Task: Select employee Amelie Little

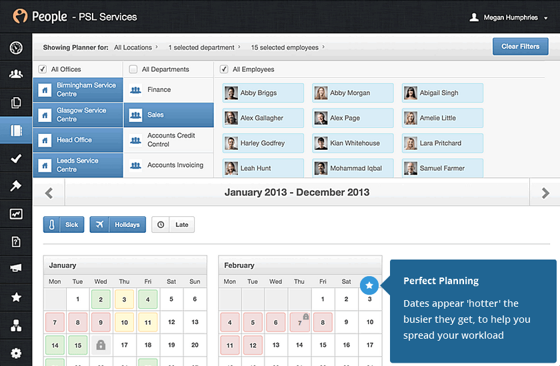Action: tap(443, 118)
